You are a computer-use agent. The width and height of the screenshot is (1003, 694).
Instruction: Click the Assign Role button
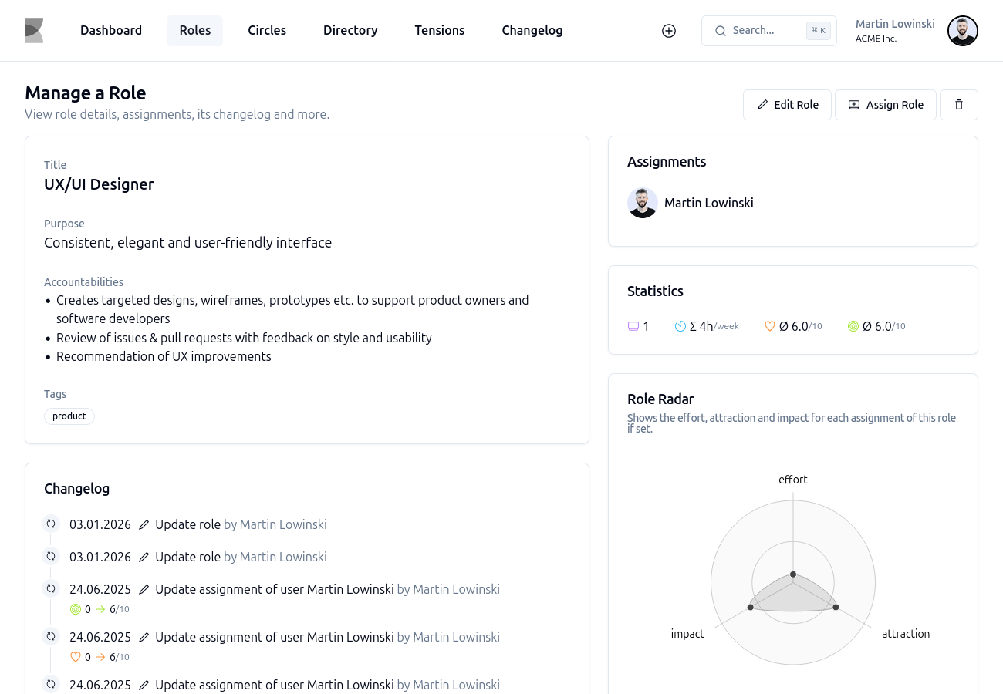885,104
